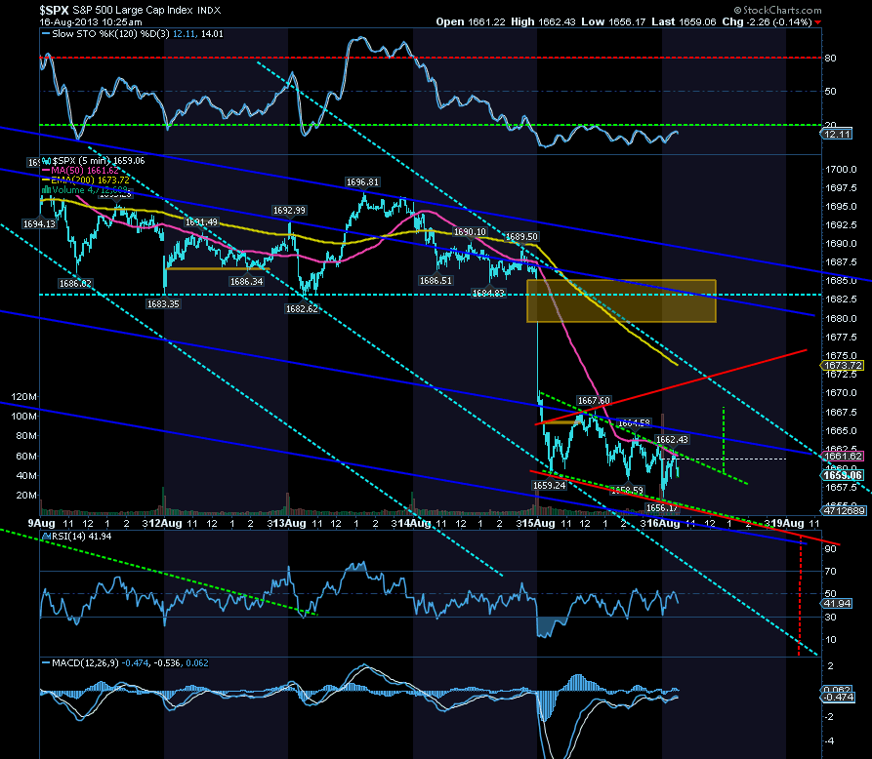Viewport: 872px width, 759px height.
Task: Click the Low value in the header row
Action: (613, 21)
